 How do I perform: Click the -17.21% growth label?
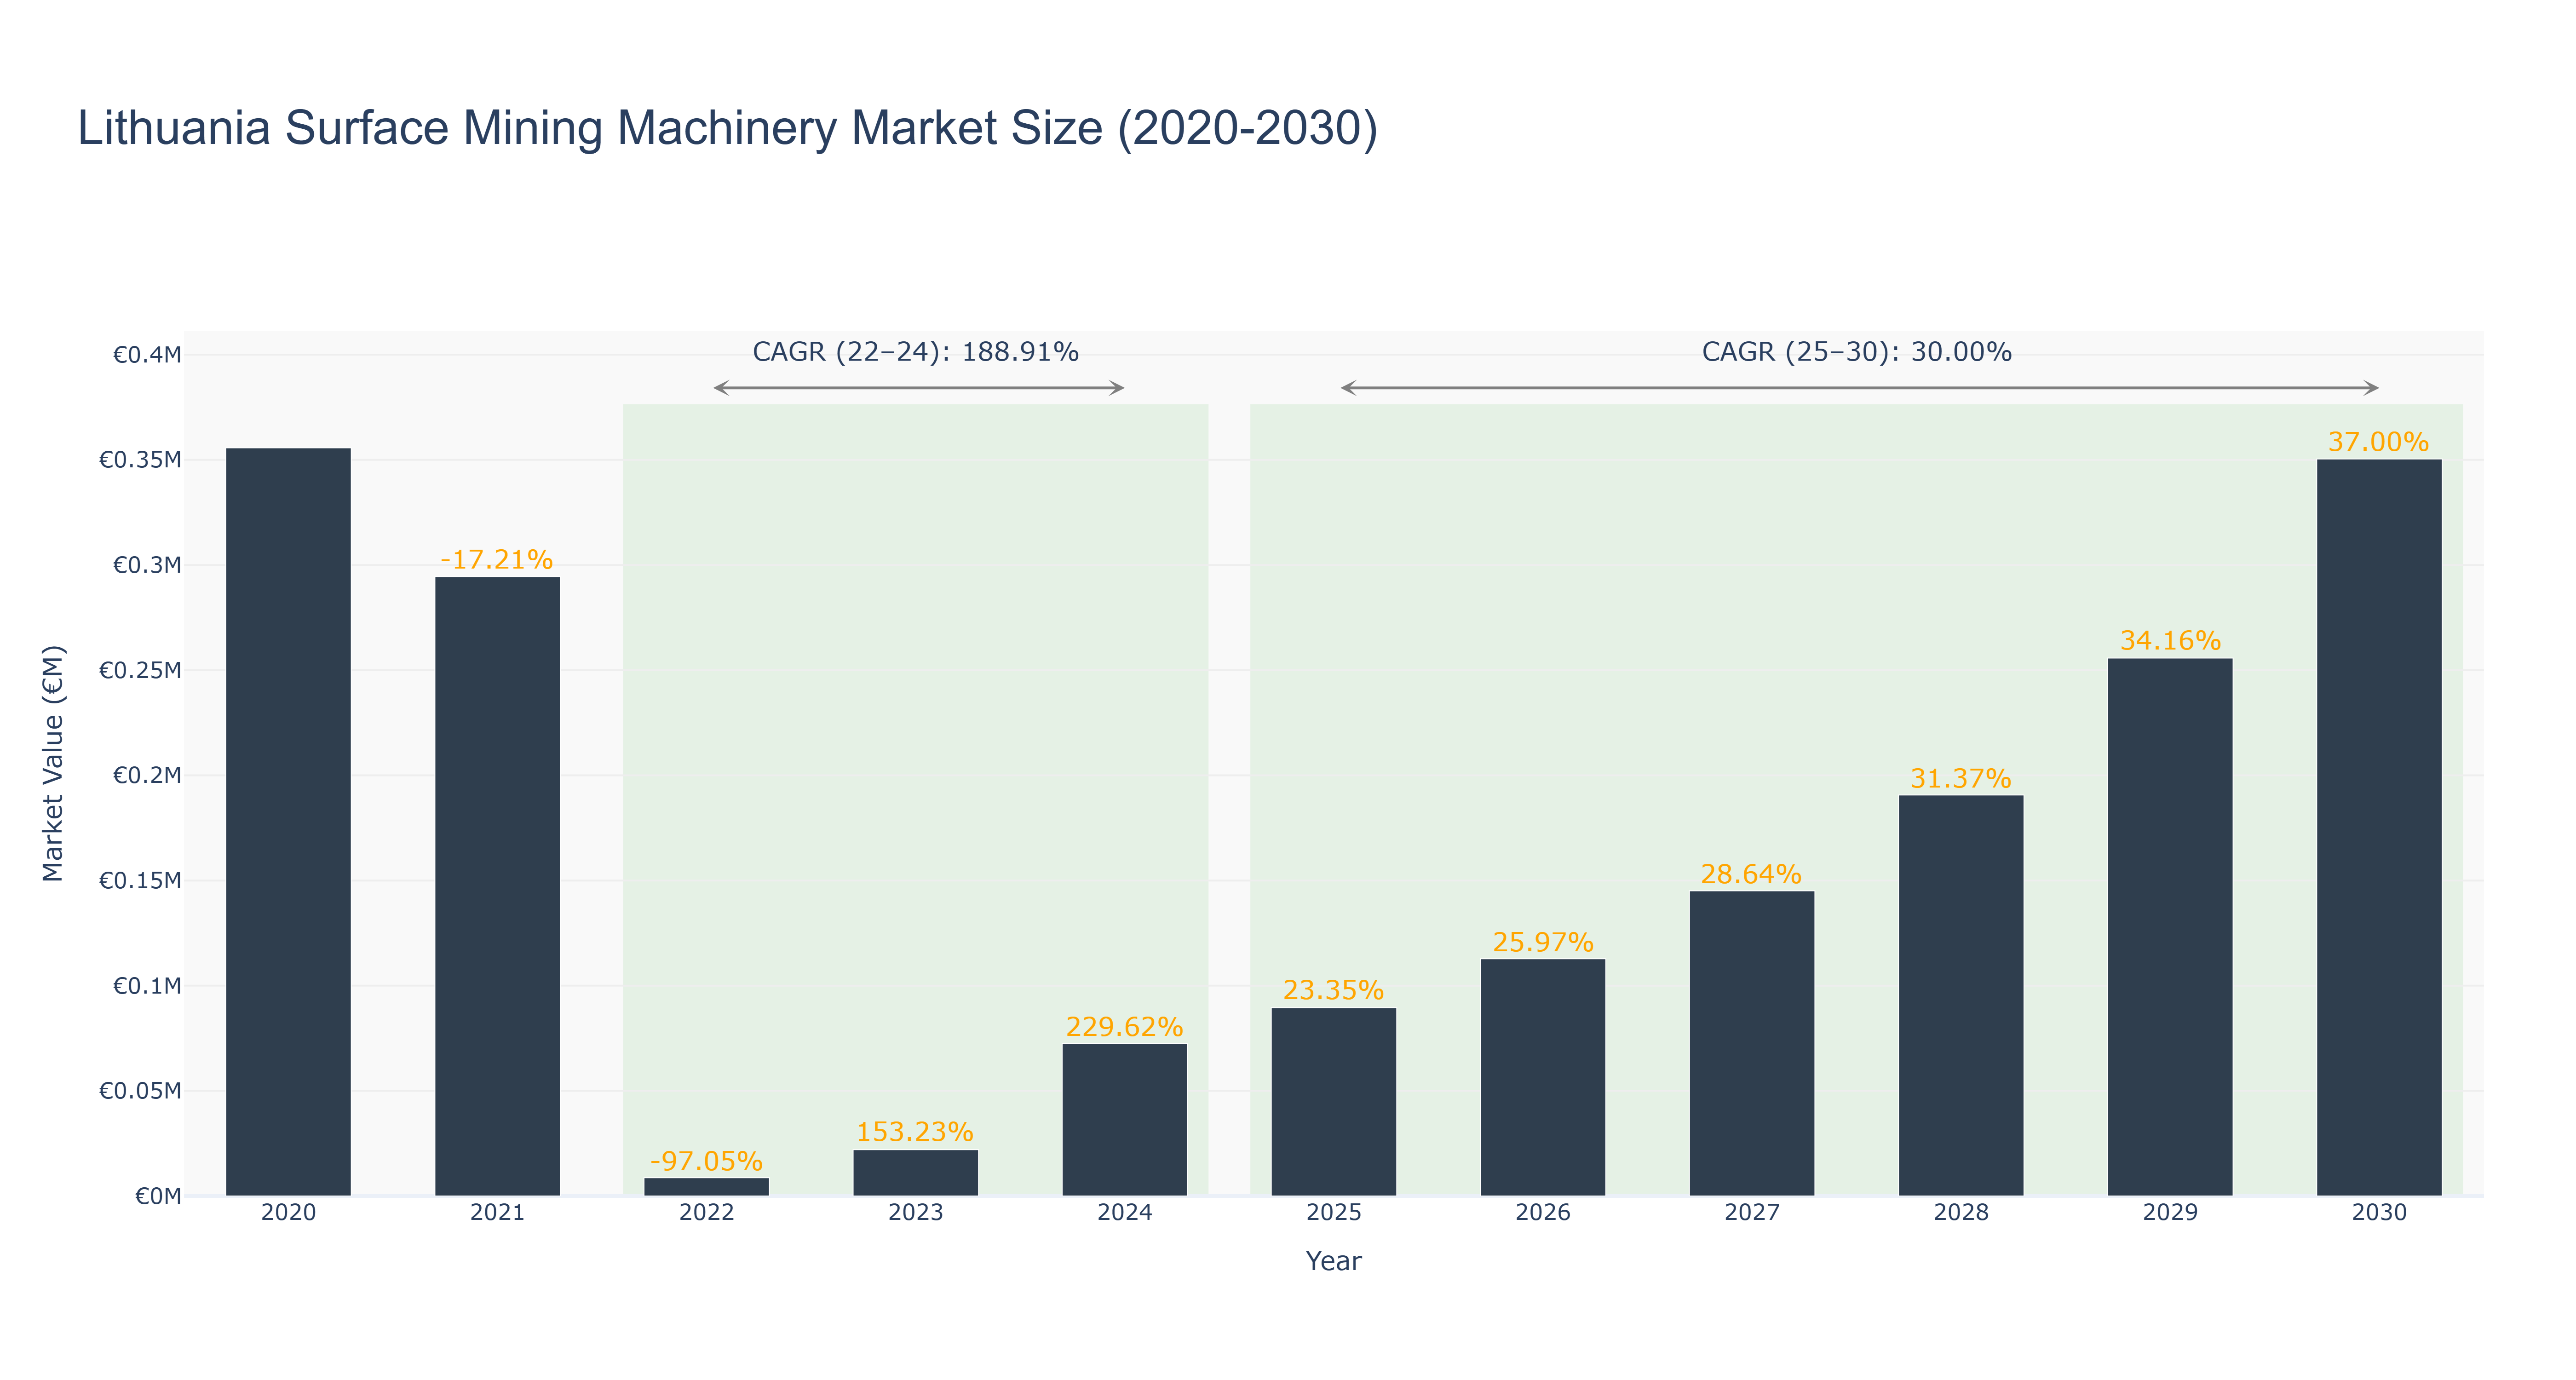click(x=497, y=560)
